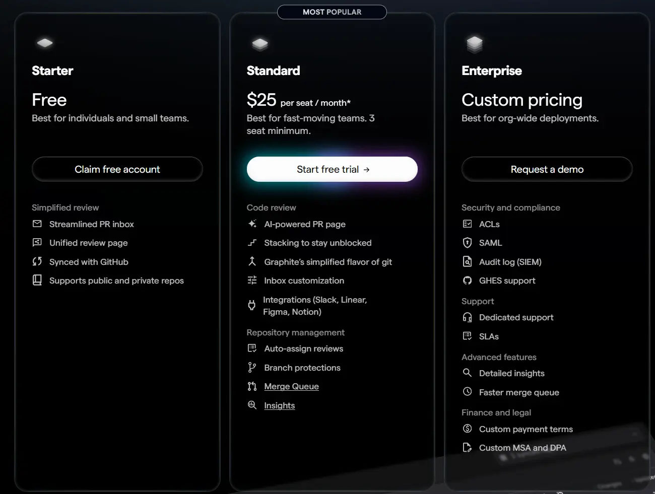Click the GitHub logo next to GHES support

[x=467, y=280]
